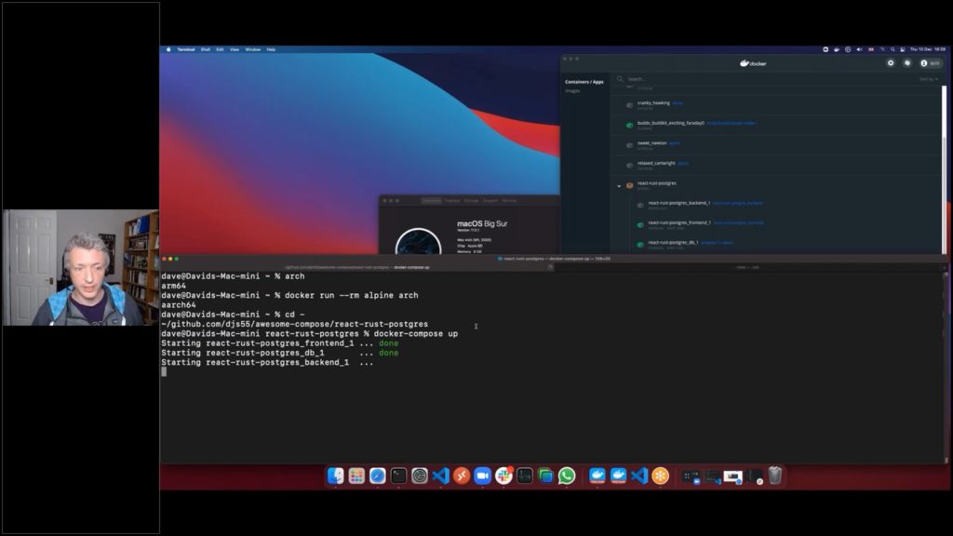Open the Sort by dropdown in Docker
Screen dimensions: 953x536
point(928,79)
